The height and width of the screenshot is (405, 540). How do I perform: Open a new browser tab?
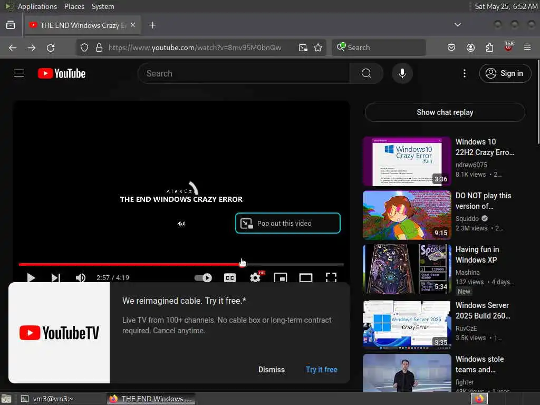tap(152, 25)
